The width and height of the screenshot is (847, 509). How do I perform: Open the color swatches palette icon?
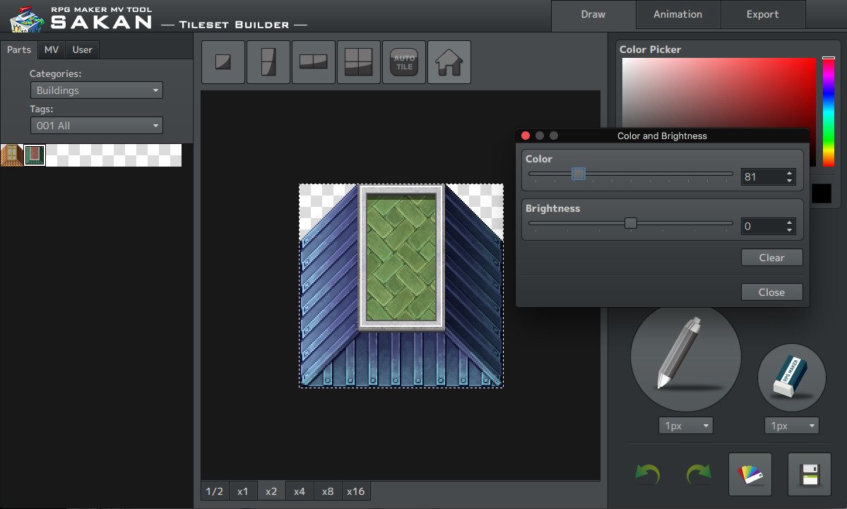750,474
